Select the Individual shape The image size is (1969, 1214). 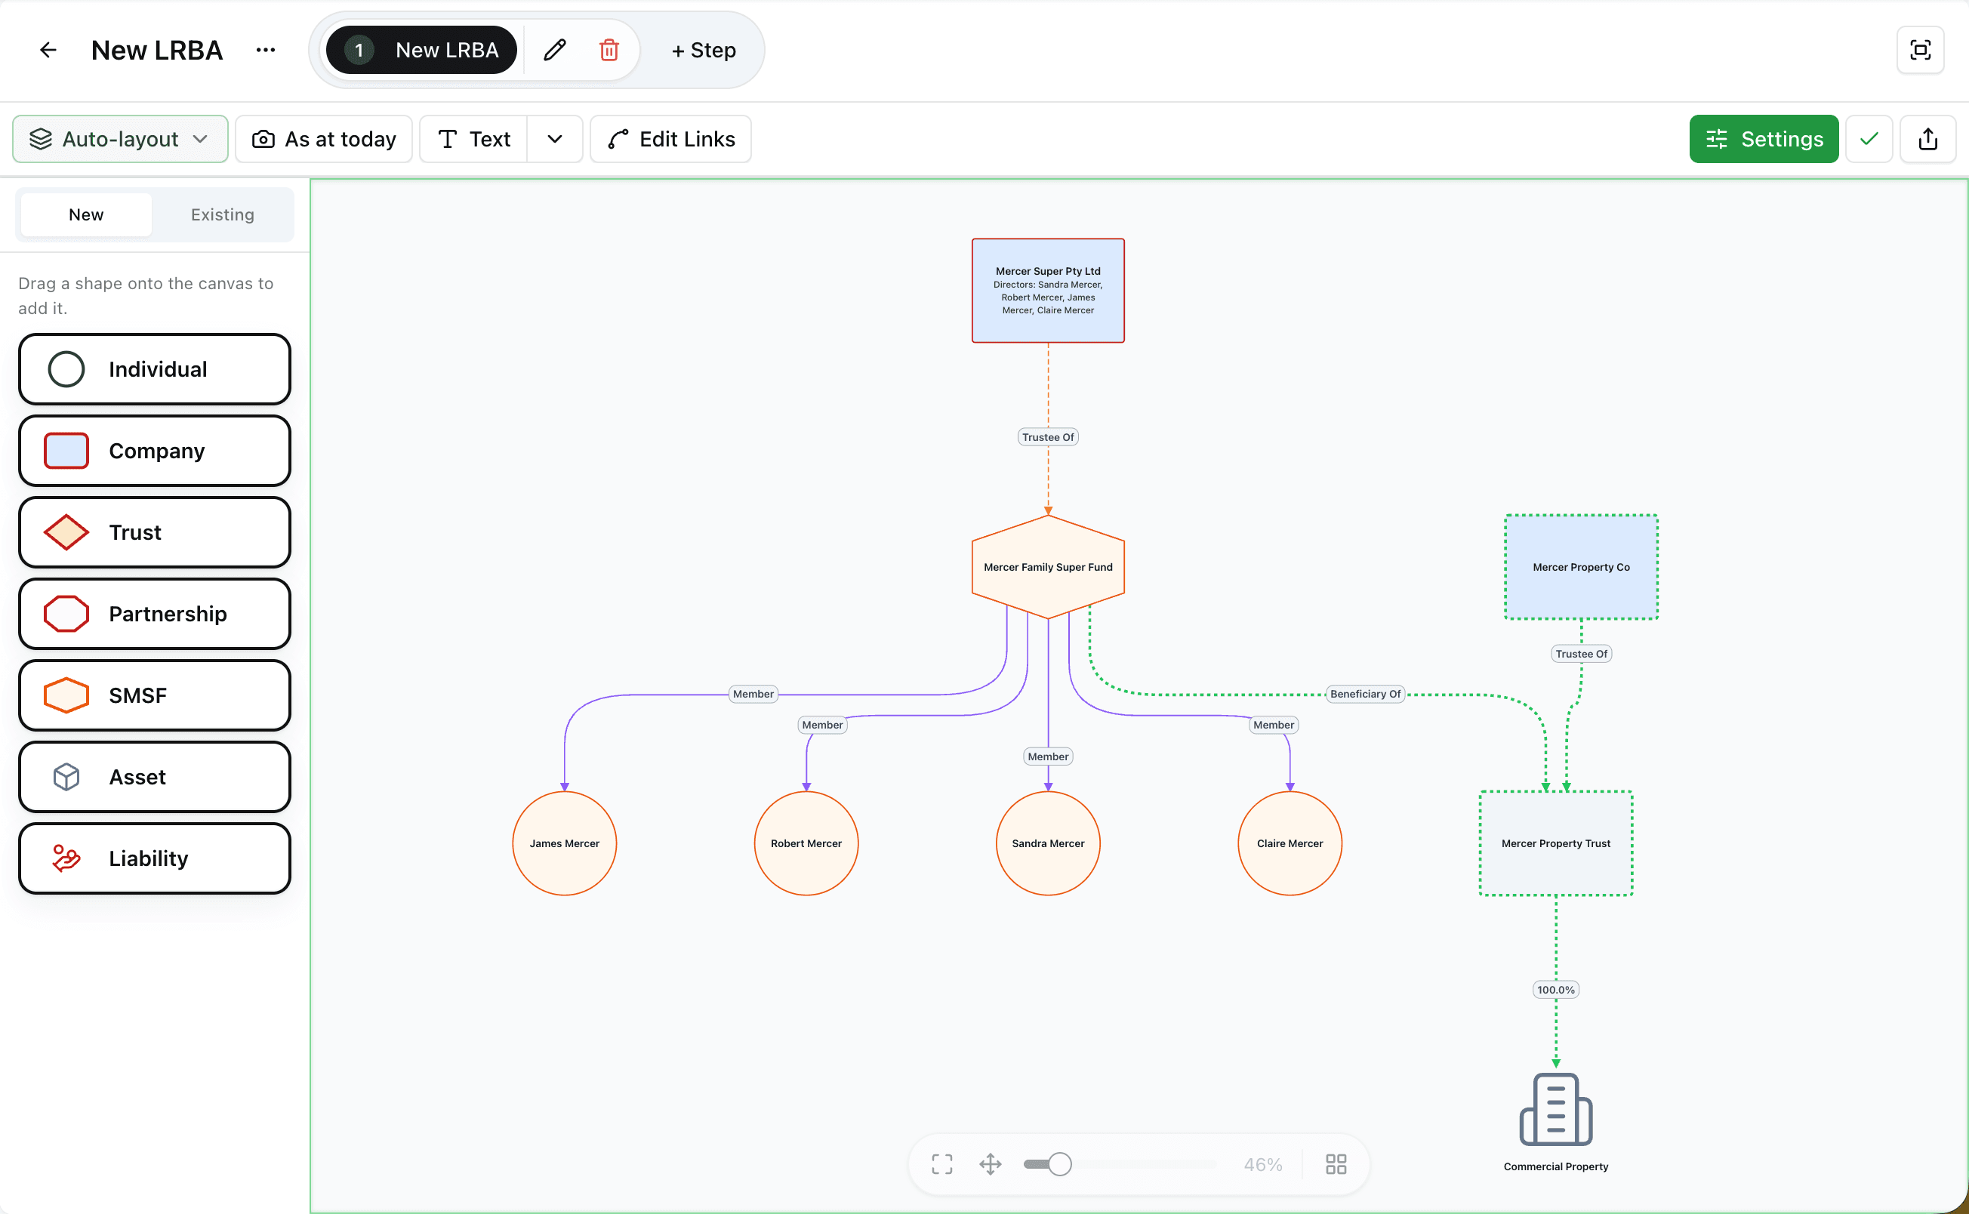(x=155, y=369)
